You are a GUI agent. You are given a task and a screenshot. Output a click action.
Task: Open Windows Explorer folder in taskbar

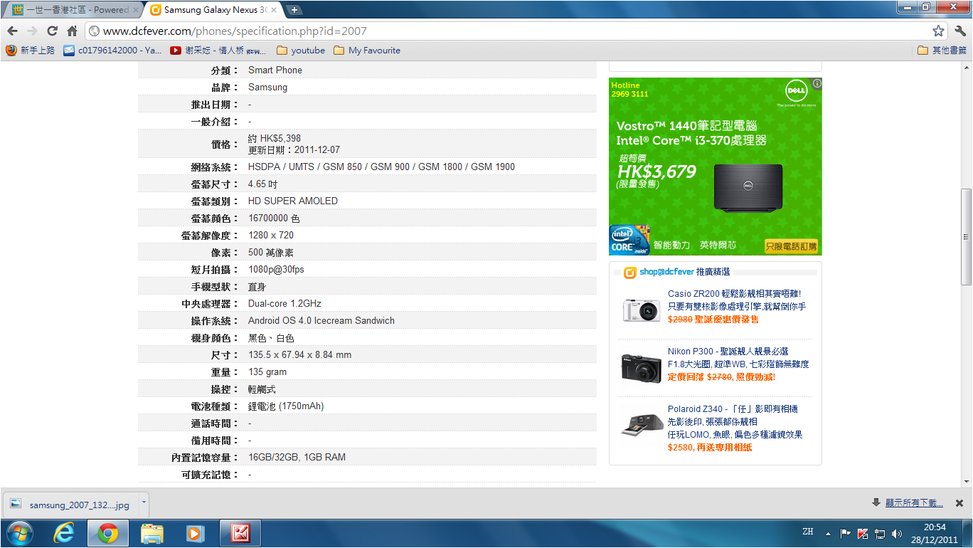(152, 532)
